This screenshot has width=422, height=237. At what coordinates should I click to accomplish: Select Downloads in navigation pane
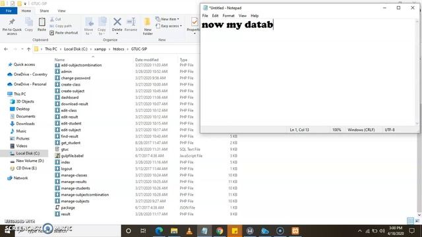(25, 124)
